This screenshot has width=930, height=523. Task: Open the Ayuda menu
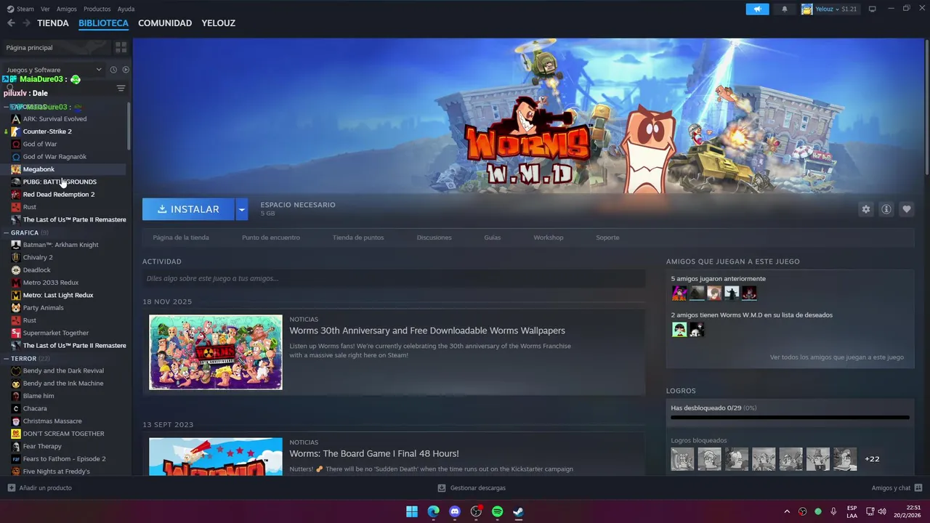point(126,9)
